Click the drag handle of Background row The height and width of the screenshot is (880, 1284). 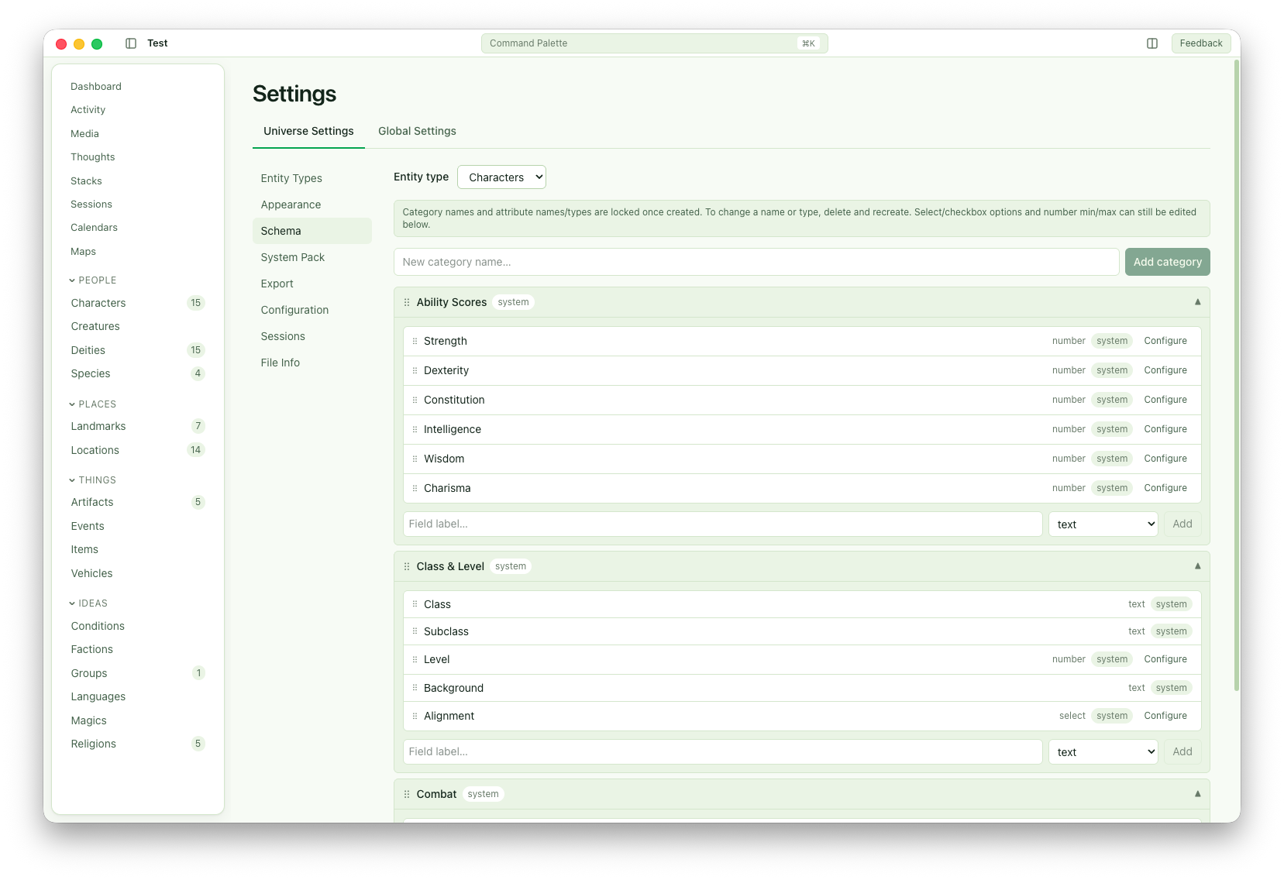[x=415, y=688]
